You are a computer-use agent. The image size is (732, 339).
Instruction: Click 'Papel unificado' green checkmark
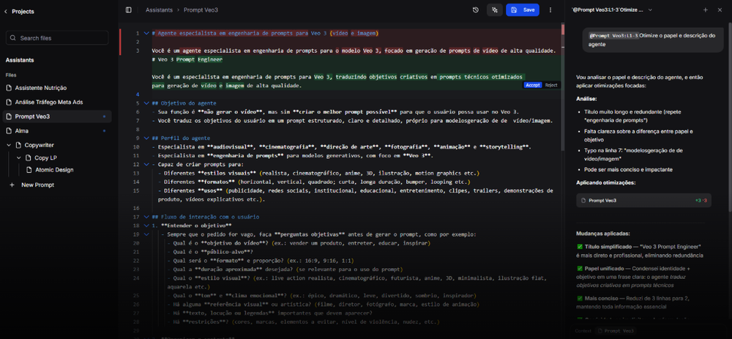tap(579, 269)
